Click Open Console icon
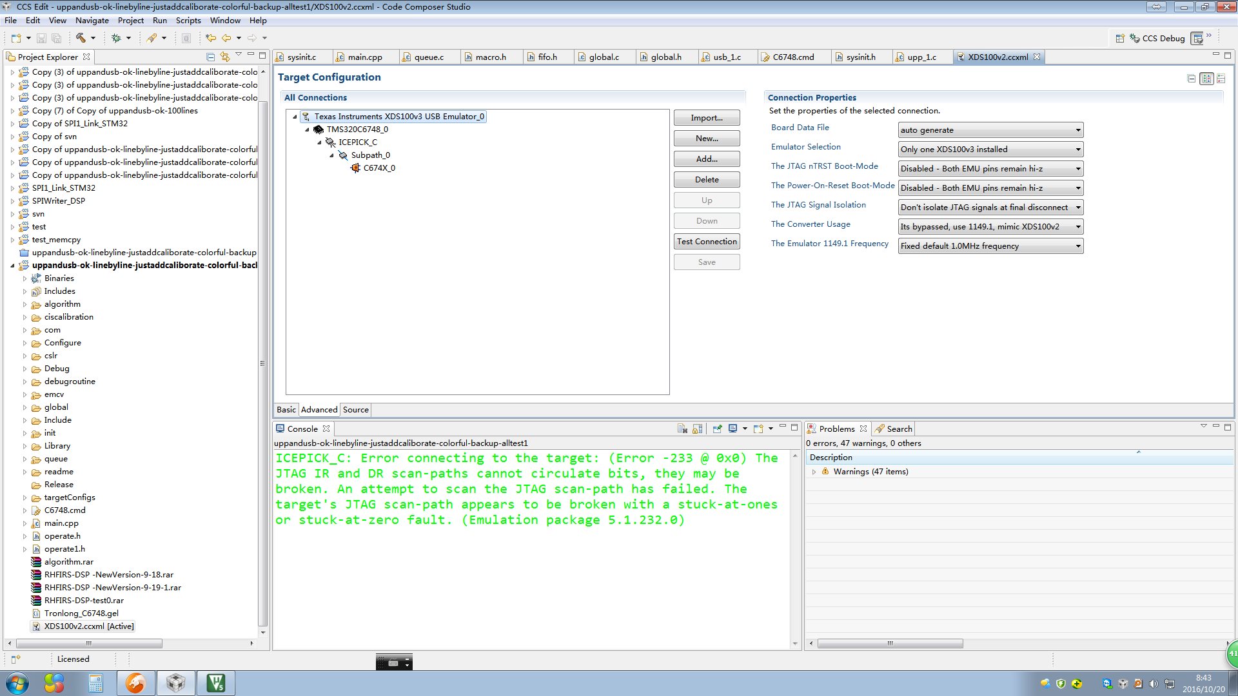This screenshot has height=696, width=1238. click(759, 429)
